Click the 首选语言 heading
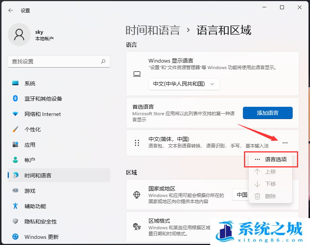 pyautogui.click(x=143, y=107)
